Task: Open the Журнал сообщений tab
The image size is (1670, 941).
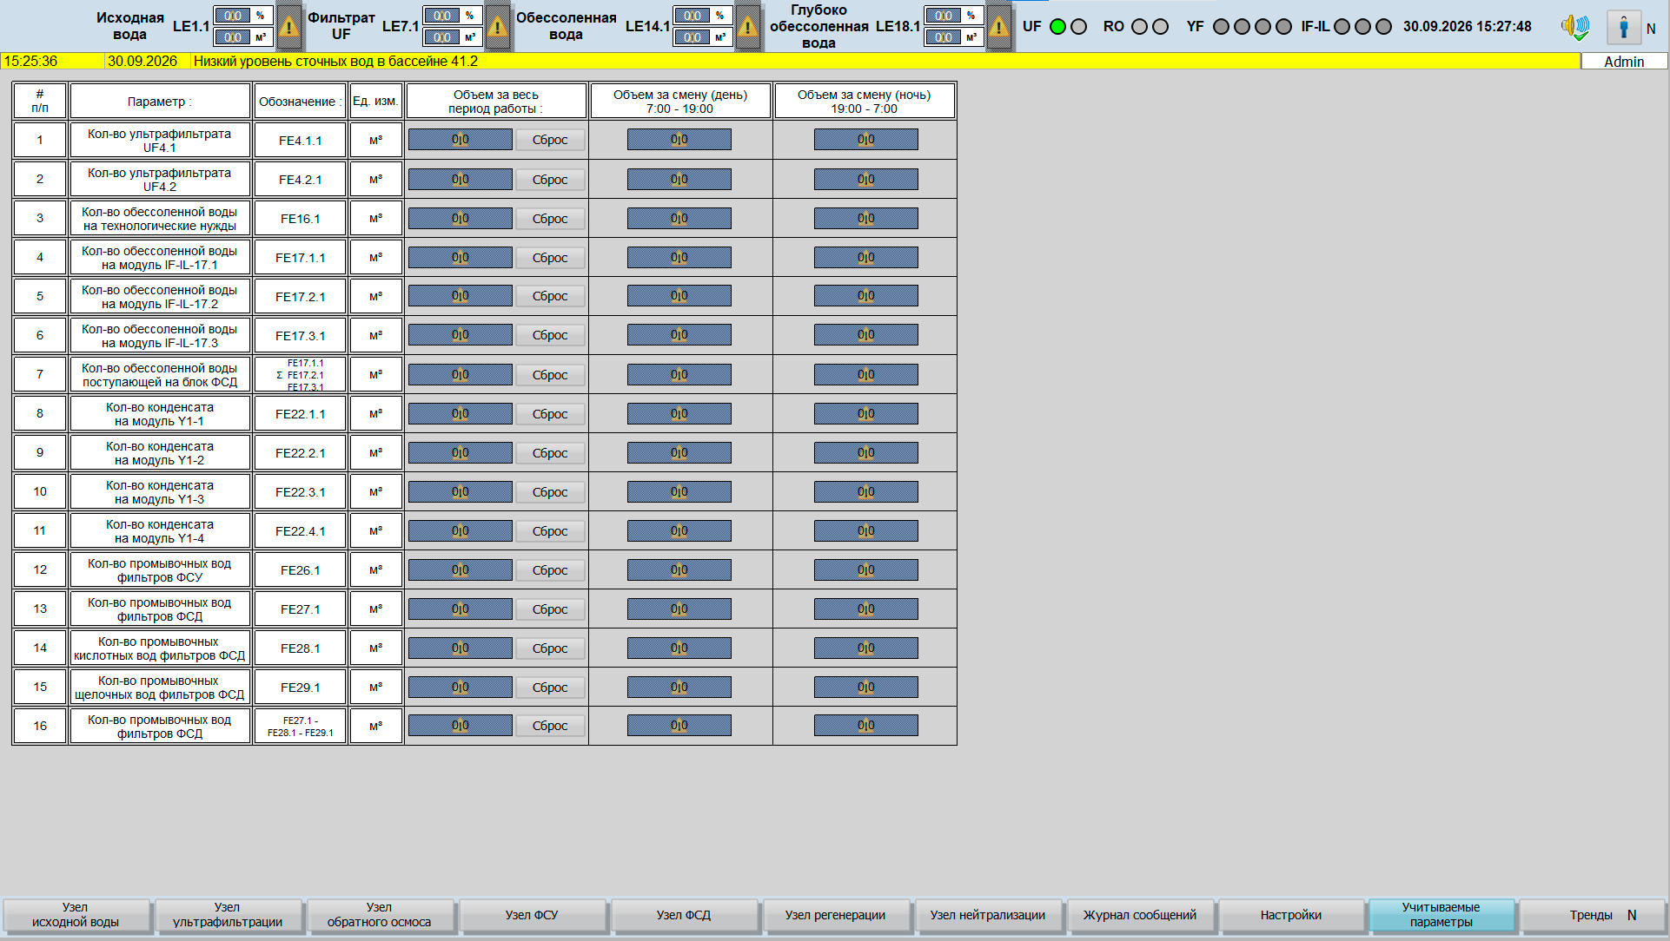Action: (1140, 915)
